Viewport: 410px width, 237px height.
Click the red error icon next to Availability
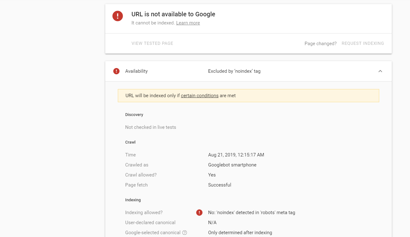(x=116, y=71)
